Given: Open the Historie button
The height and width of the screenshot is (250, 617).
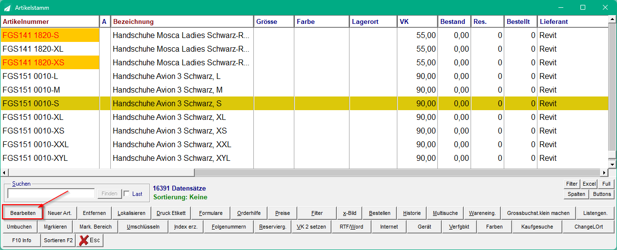Looking at the screenshot, I should (412, 213).
